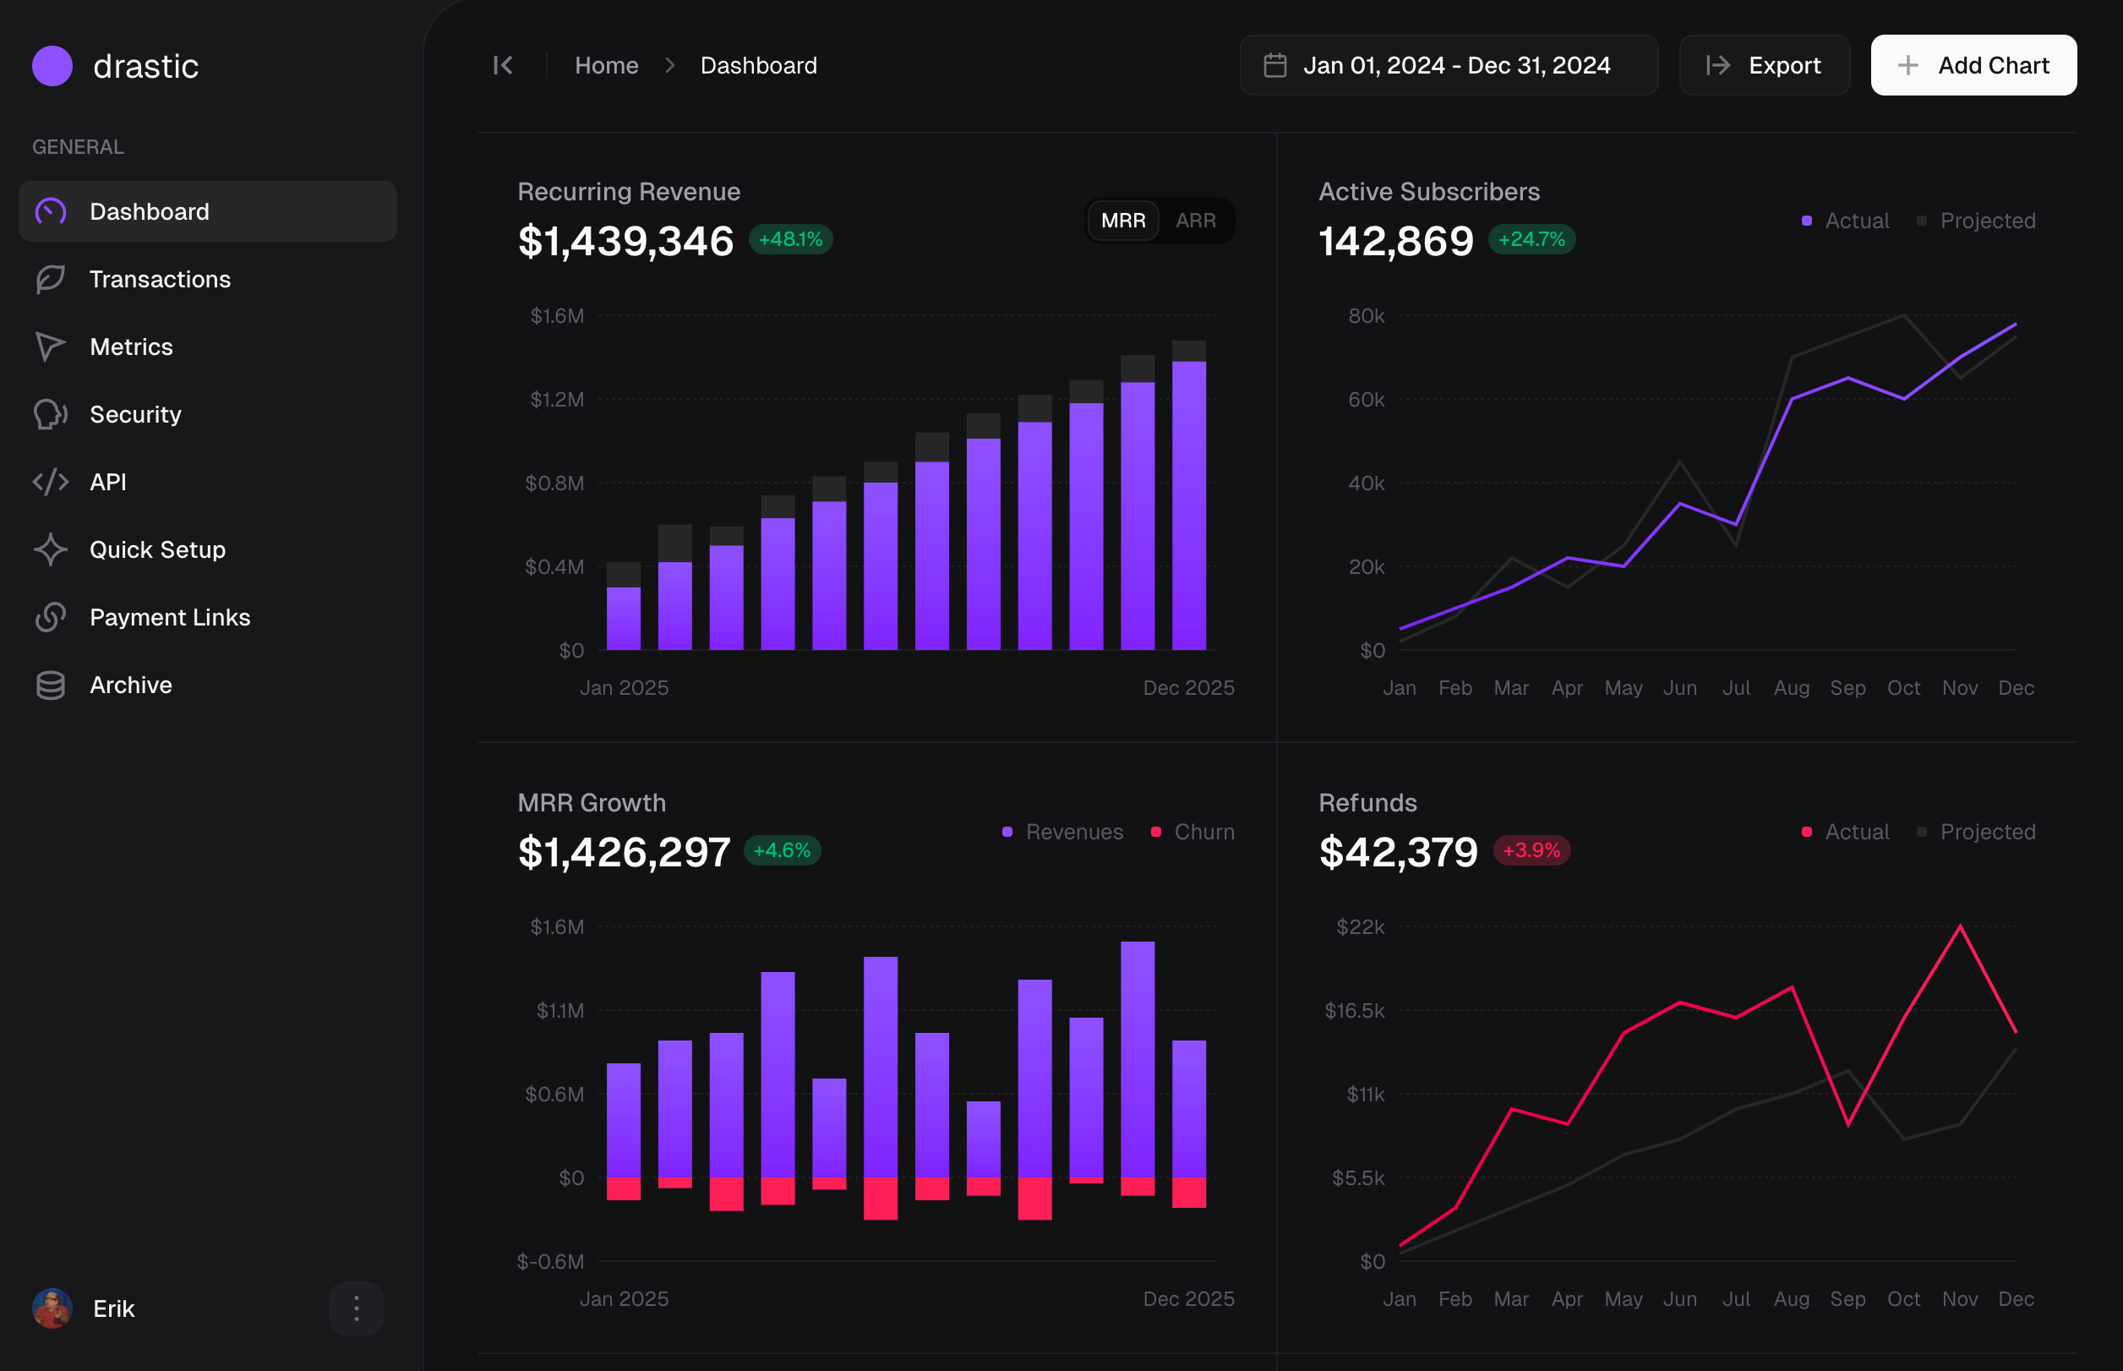Click the Payment Links chain icon
The height and width of the screenshot is (1371, 2123).
(51, 618)
